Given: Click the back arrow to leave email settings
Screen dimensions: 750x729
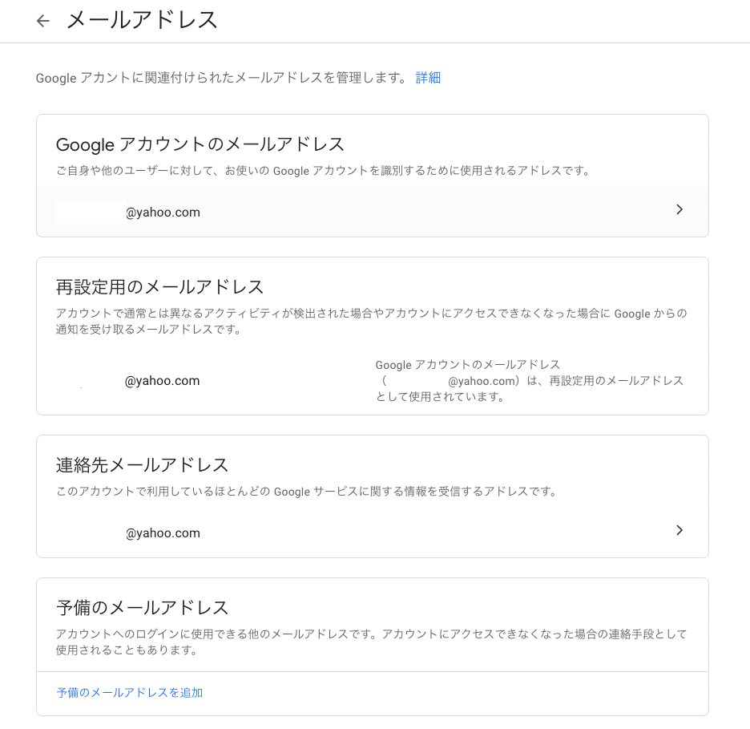Looking at the screenshot, I should tap(42, 20).
